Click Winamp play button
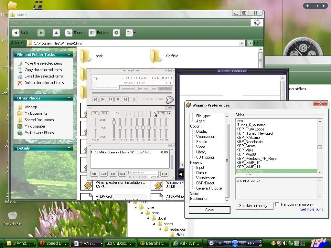The width and height of the screenshot is (331, 248). (103, 99)
